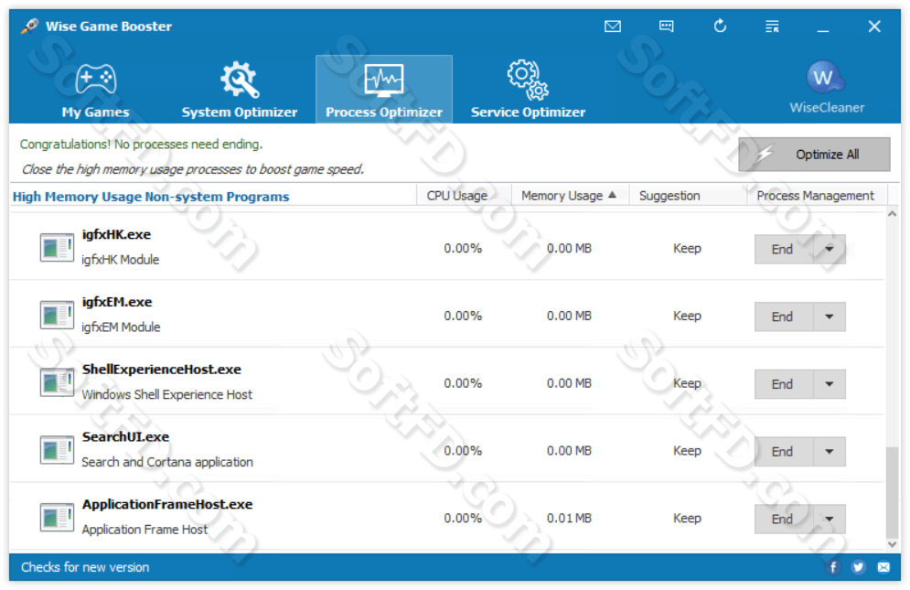Click the ShellExperienceHost.exe process icon
The image size is (910, 590).
[57, 382]
